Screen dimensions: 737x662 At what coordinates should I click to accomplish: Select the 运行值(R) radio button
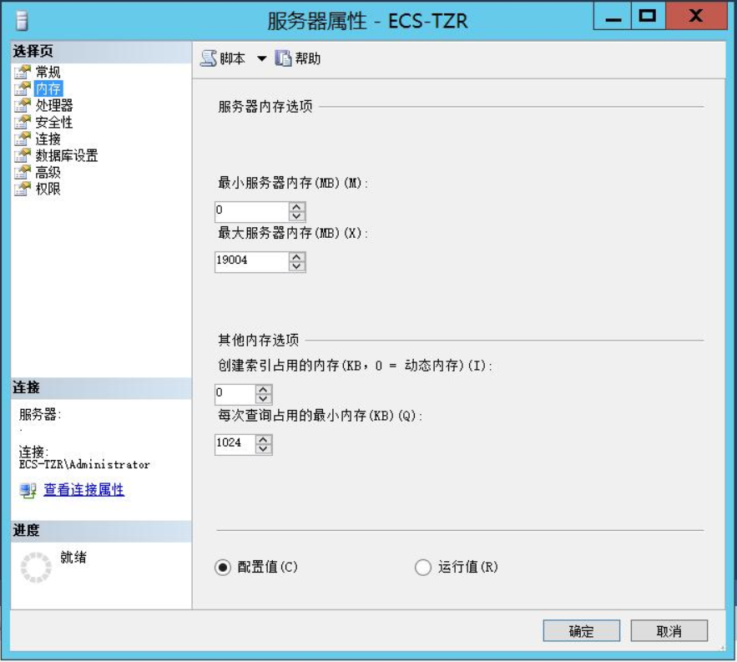tap(422, 567)
